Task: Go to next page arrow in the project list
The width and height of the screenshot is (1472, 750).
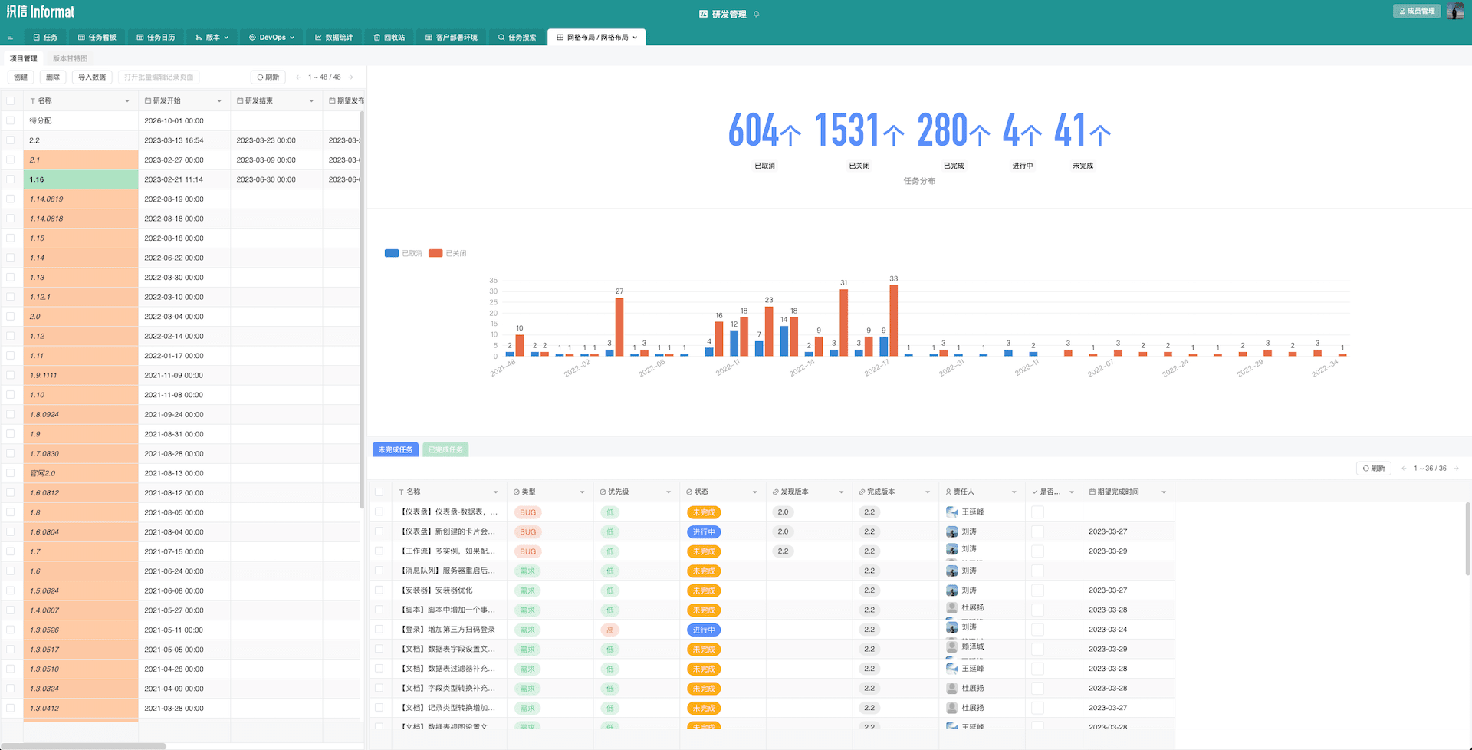Action: [351, 77]
